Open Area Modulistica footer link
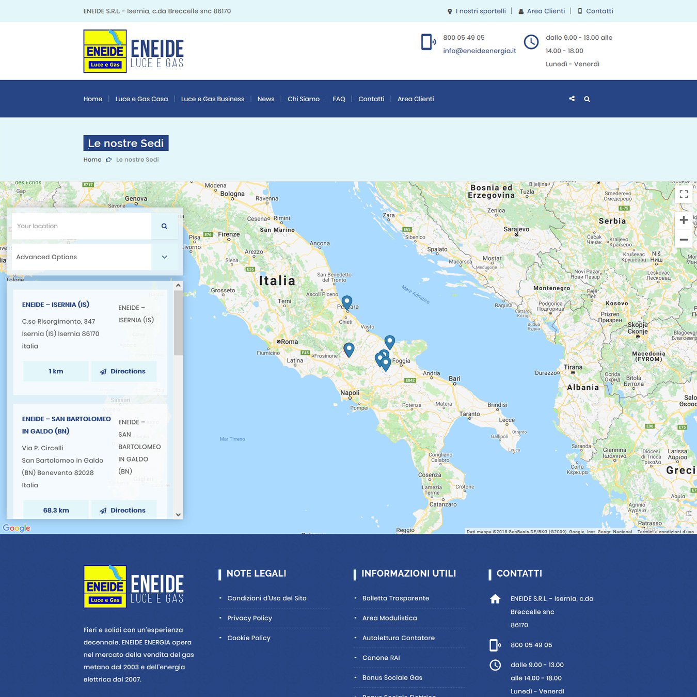This screenshot has width=697, height=697. click(389, 618)
